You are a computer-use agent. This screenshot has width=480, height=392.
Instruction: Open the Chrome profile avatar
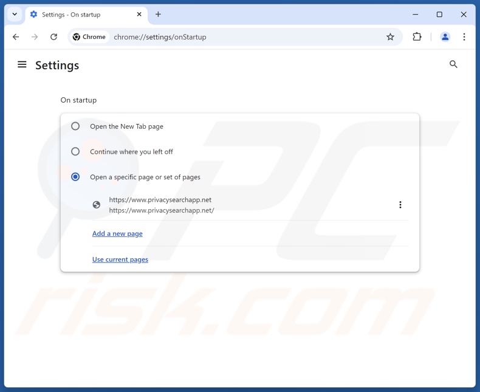click(445, 37)
